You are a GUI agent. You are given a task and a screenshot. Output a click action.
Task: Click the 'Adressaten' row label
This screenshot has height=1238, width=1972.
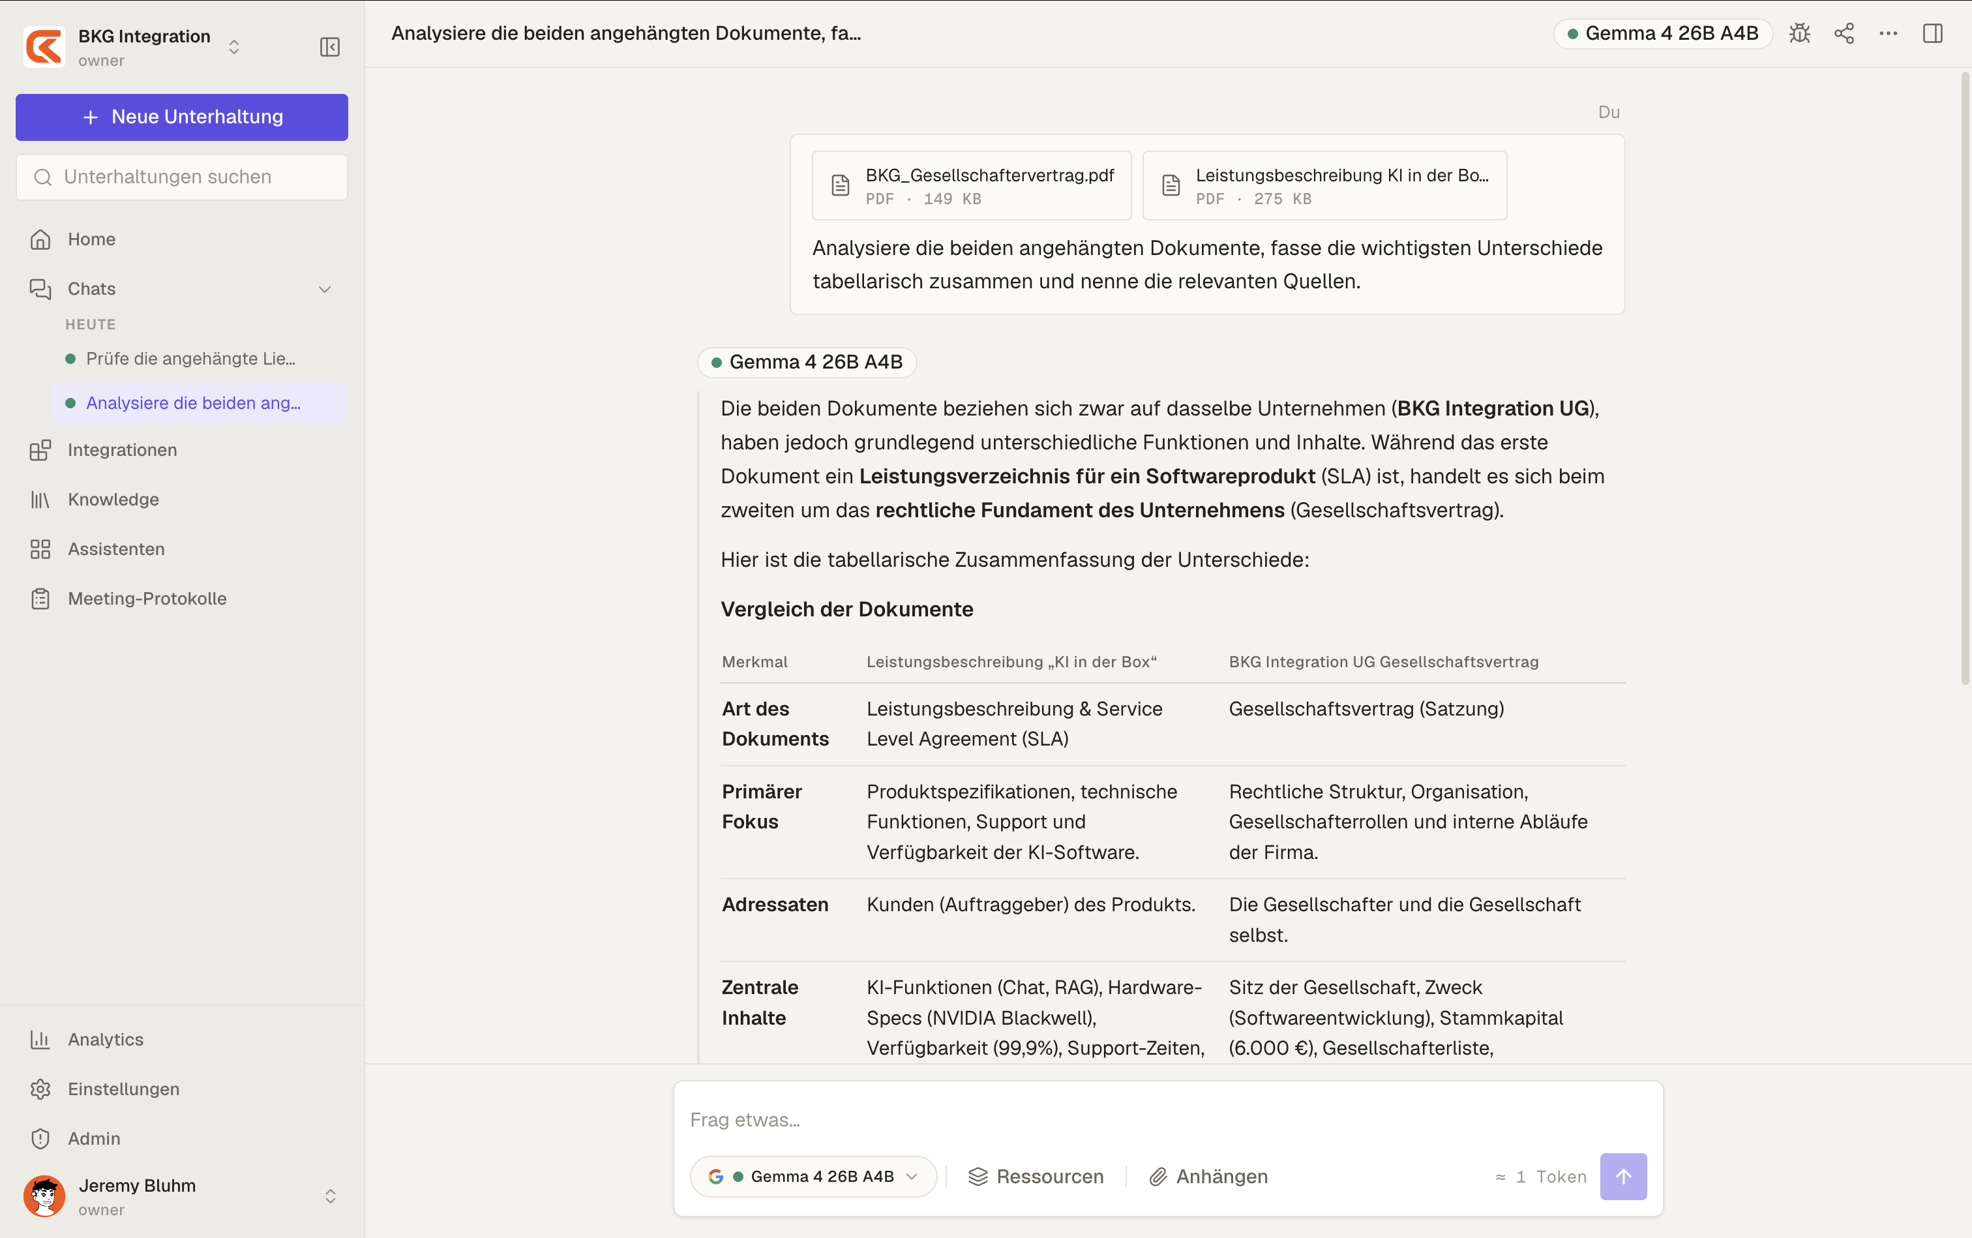coord(775,905)
